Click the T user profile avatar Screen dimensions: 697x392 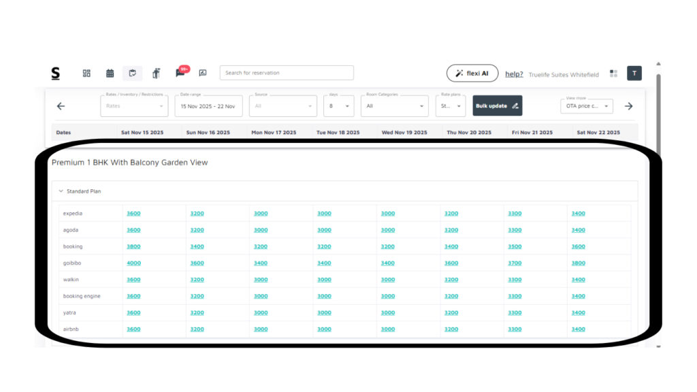[634, 73]
